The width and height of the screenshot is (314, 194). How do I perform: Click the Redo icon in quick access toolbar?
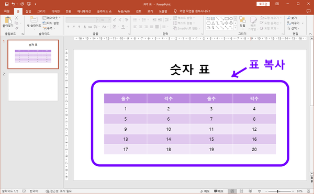(22, 4)
